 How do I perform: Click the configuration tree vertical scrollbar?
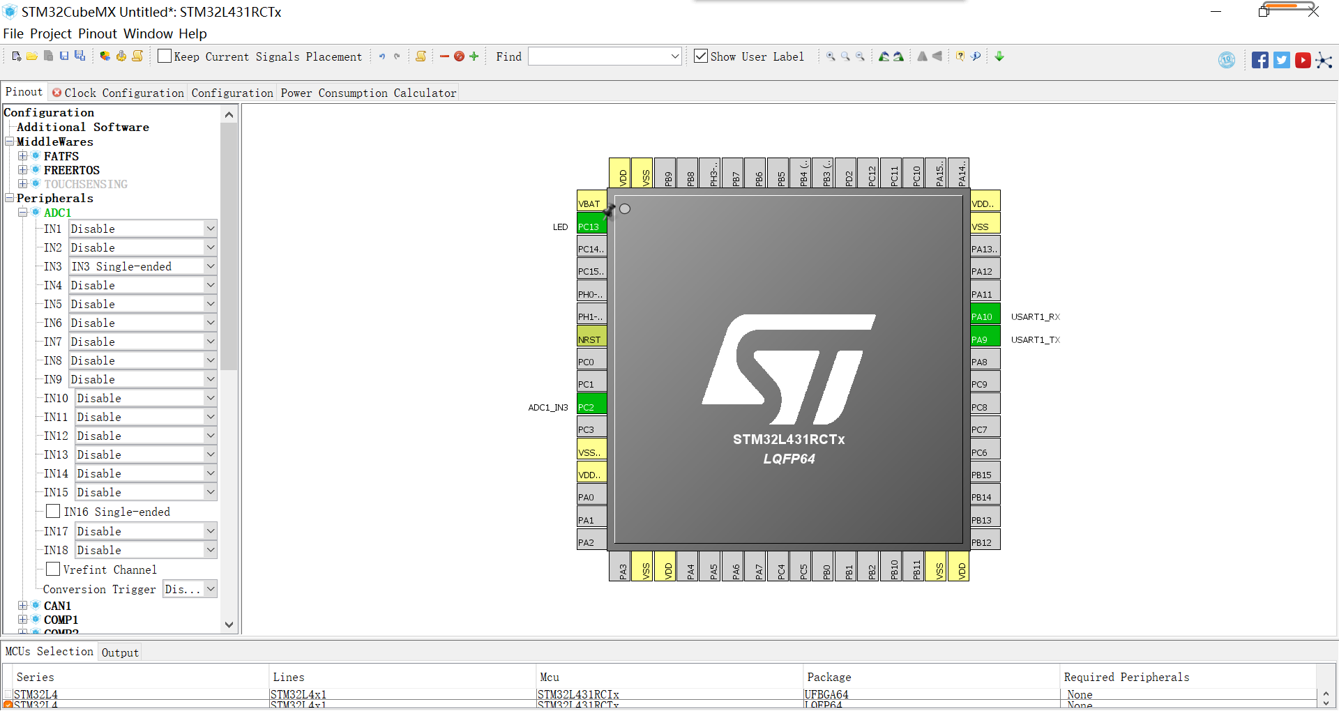pyautogui.click(x=229, y=247)
